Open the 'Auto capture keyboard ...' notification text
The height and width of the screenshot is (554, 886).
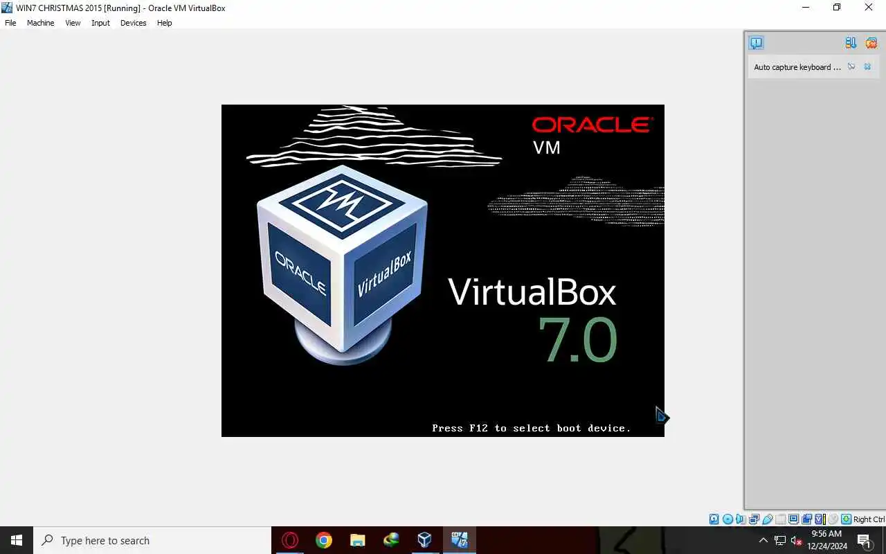pyautogui.click(x=797, y=67)
